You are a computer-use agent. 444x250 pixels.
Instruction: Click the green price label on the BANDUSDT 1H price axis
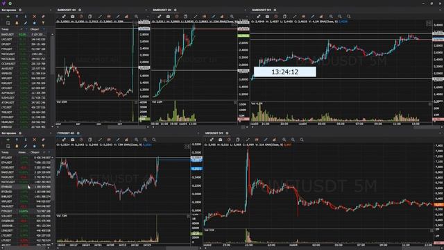(x=244, y=35)
